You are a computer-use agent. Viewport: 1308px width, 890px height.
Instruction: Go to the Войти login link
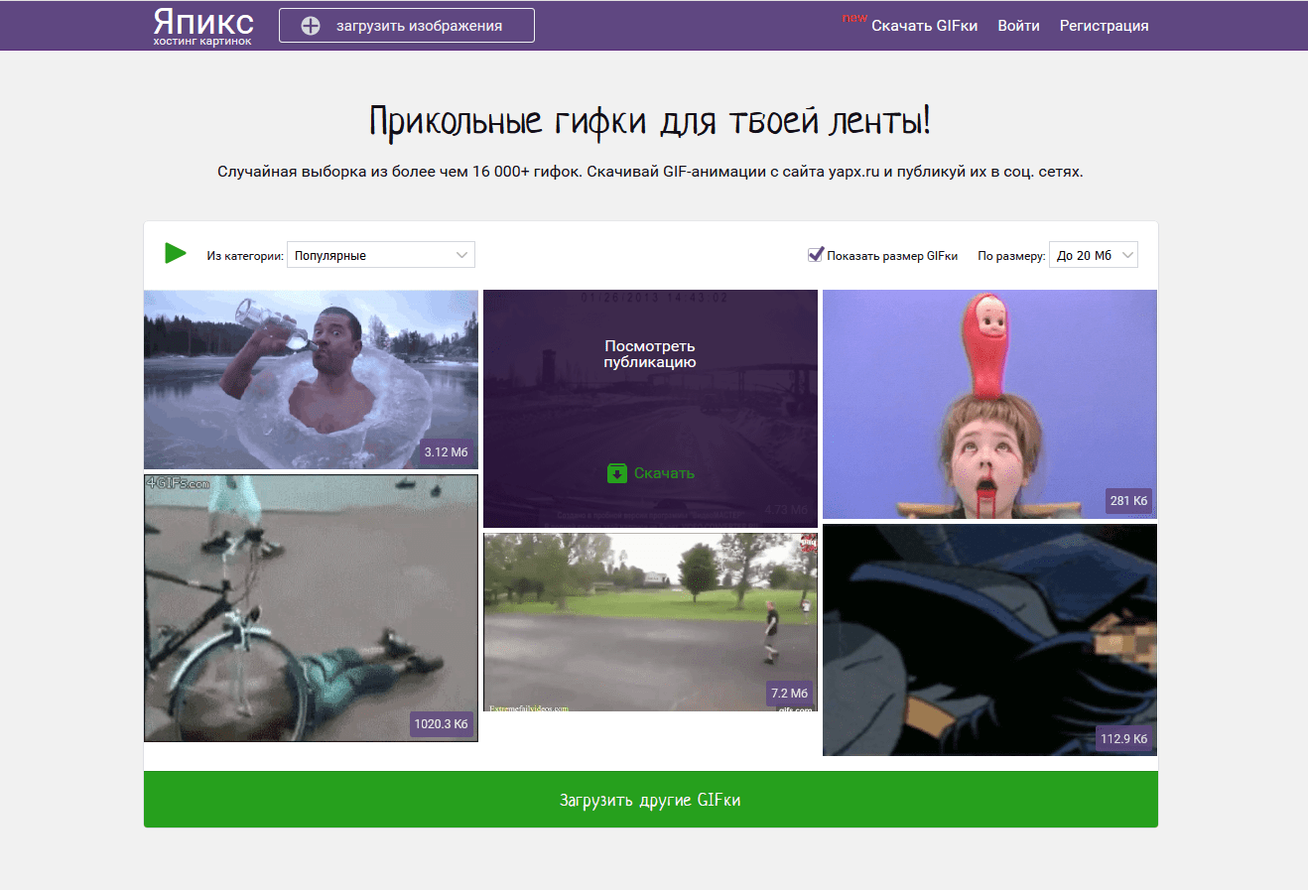coord(1018,26)
